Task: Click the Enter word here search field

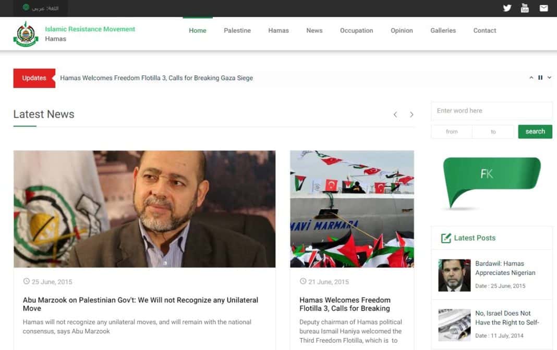Action: coord(492,110)
